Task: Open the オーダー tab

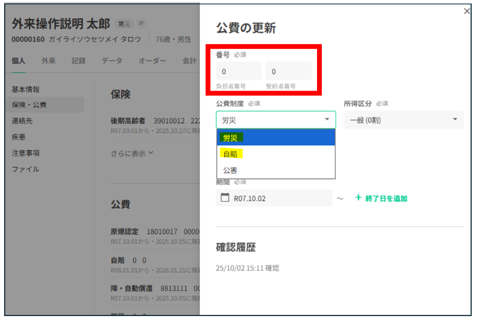Action: (152, 60)
